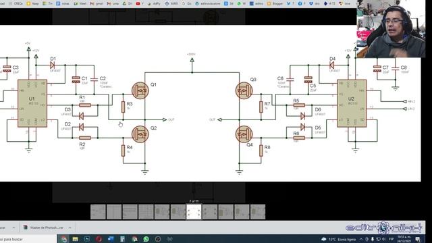Select the ninth slide thumbnail
The image size is (432, 243).
tap(226, 212)
